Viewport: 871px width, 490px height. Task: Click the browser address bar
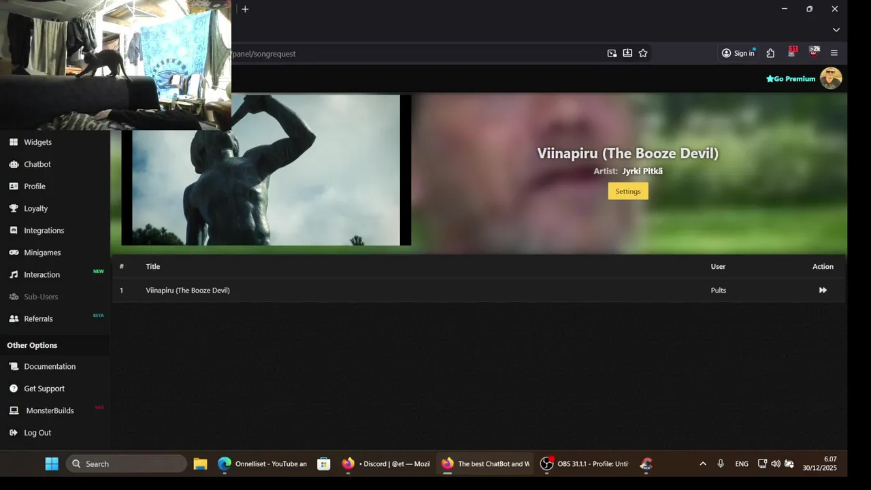(415, 54)
